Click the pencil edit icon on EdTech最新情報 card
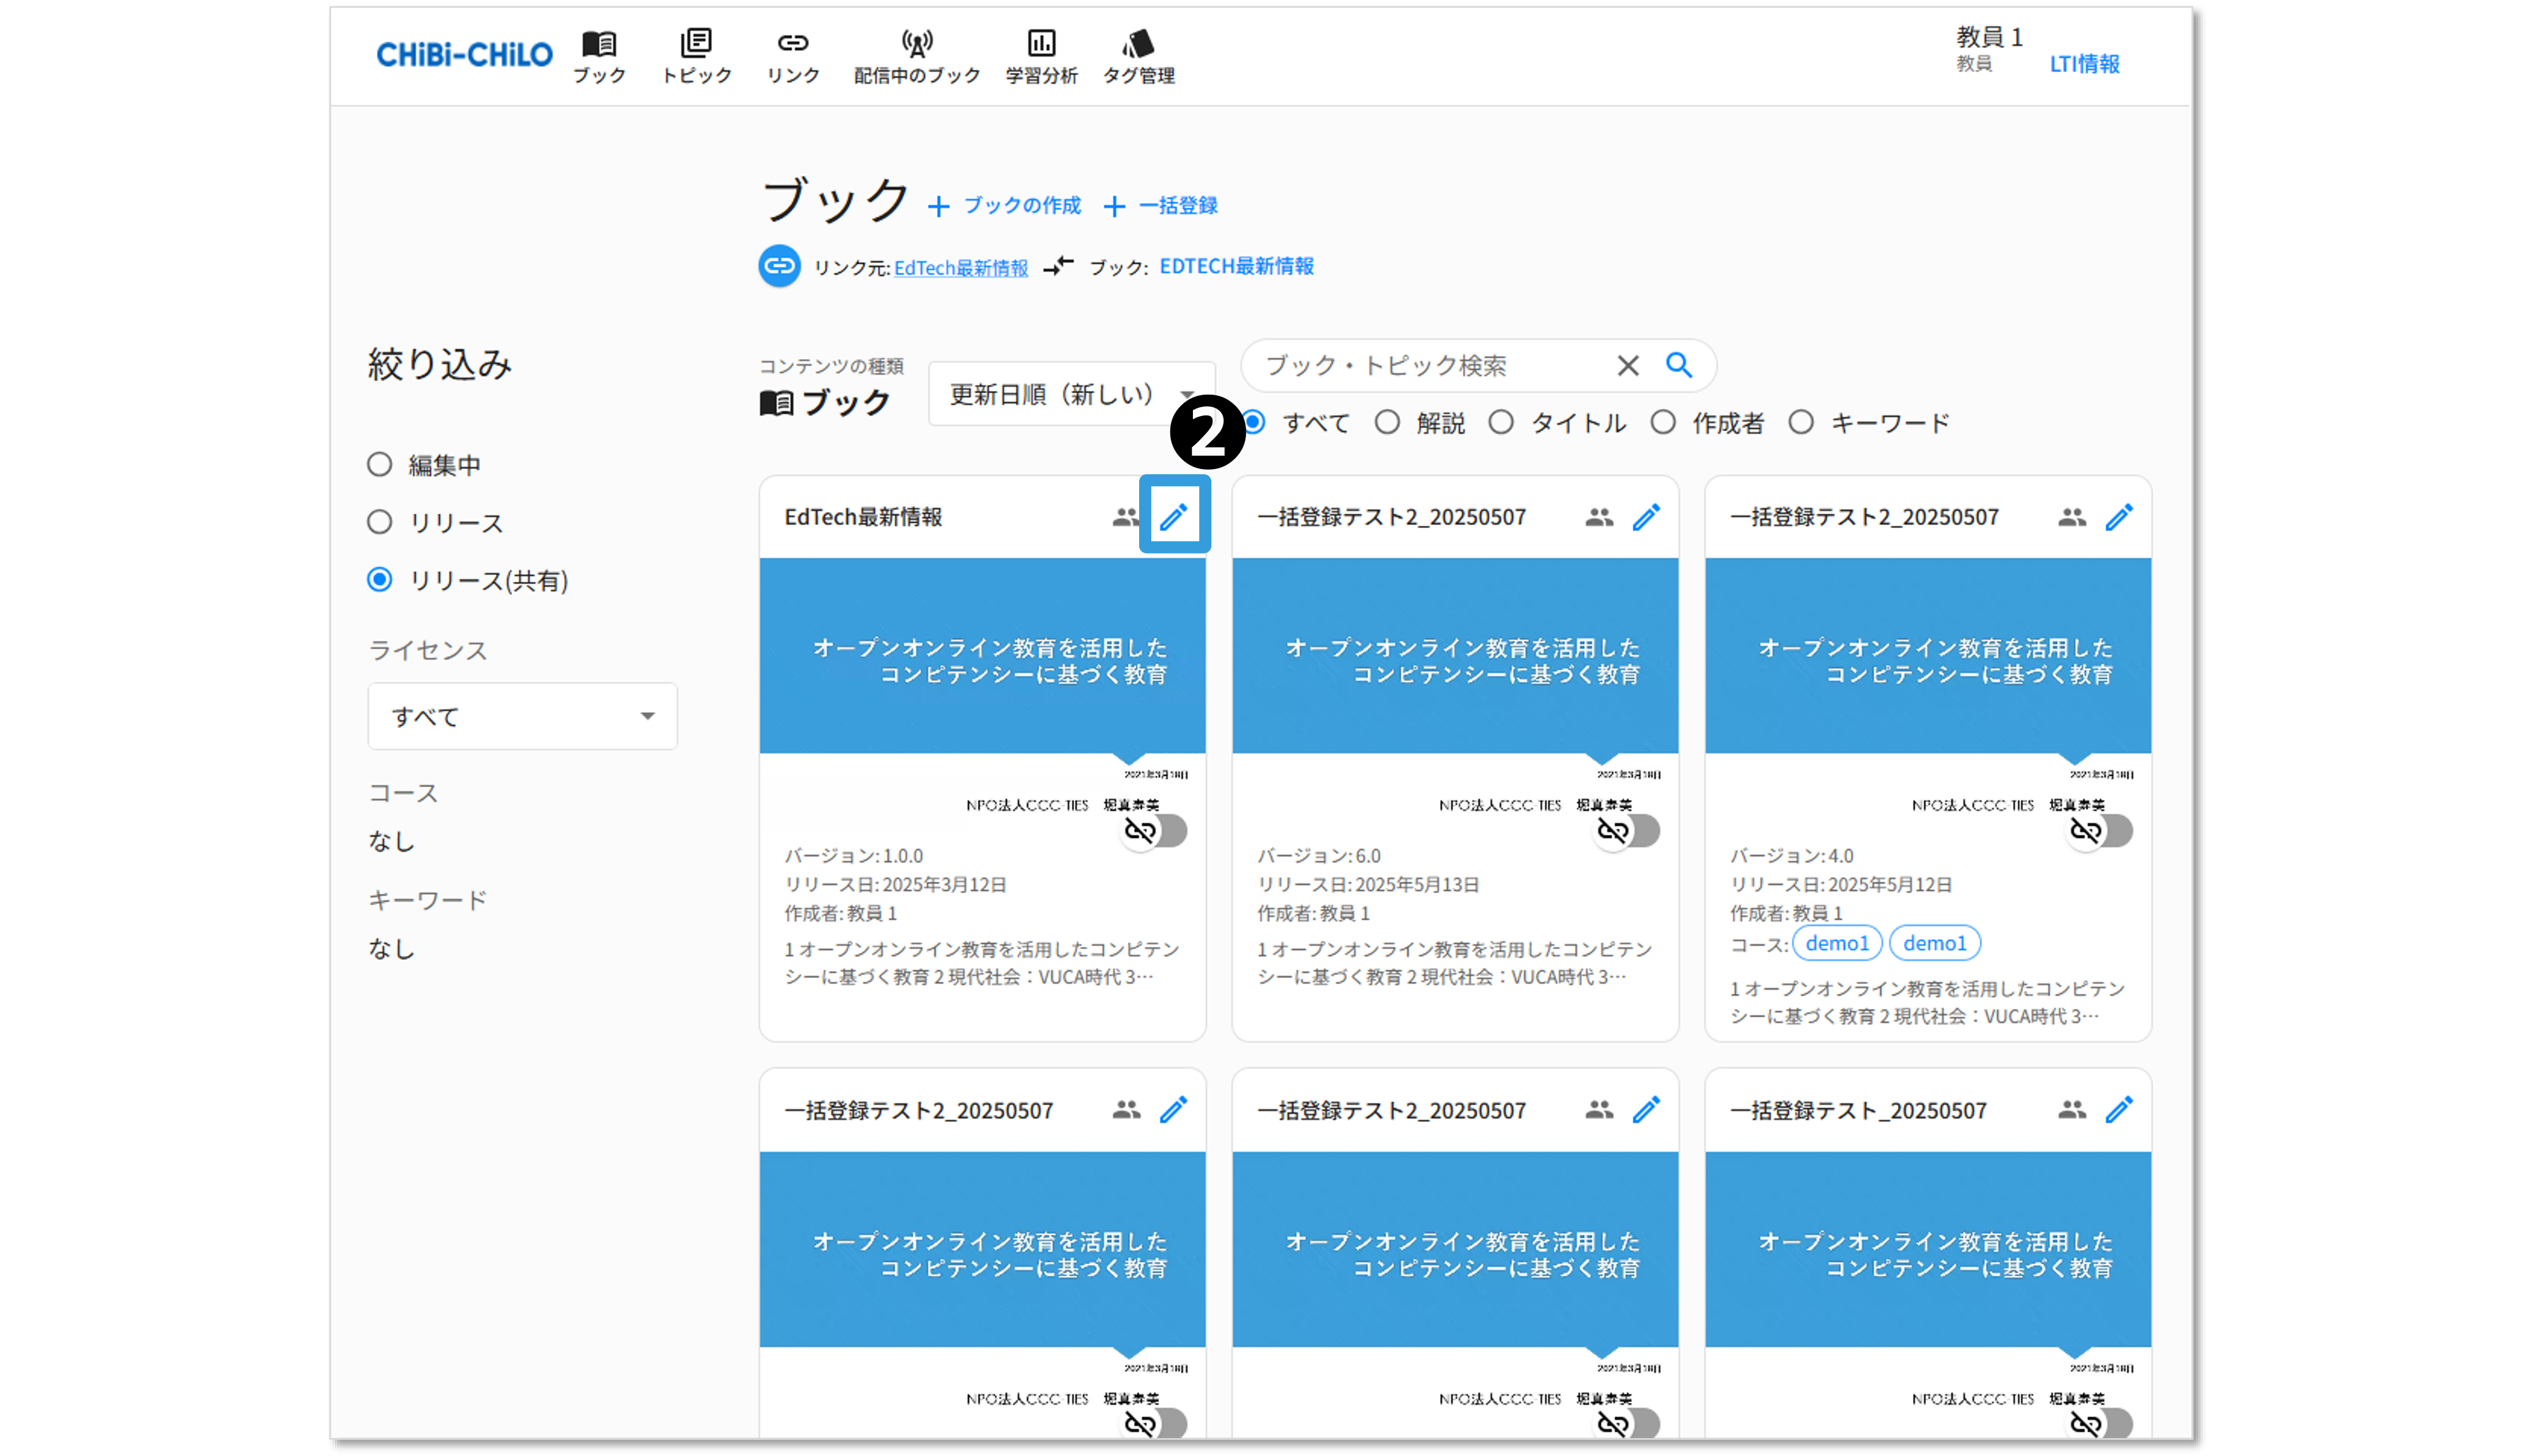The height and width of the screenshot is (1456, 2543). (x=1174, y=516)
